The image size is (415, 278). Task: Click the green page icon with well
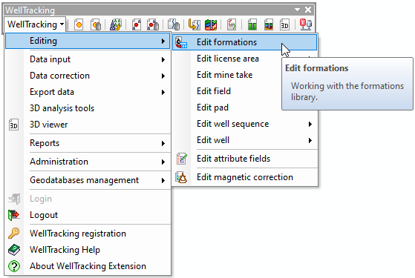[x=252, y=25]
